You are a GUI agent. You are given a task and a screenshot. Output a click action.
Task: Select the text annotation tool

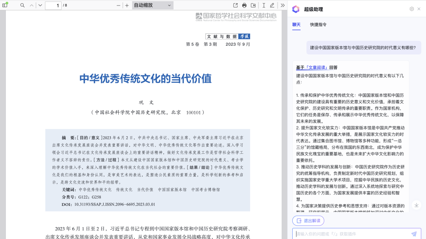click(263, 5)
